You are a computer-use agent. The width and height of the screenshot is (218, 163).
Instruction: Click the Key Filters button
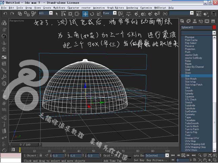(x=157, y=160)
